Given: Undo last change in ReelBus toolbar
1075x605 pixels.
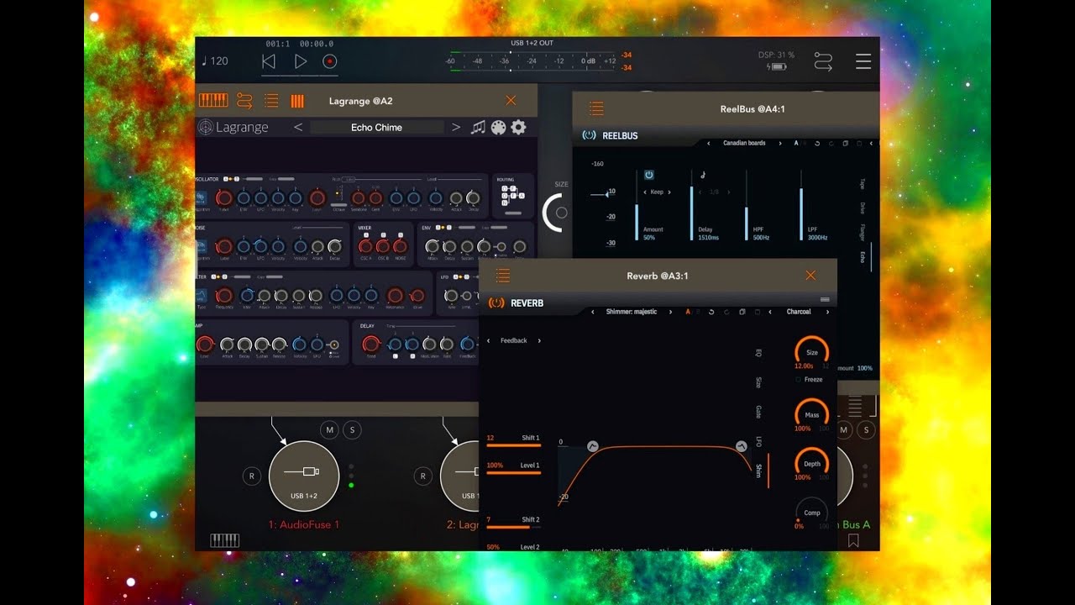Looking at the screenshot, I should coord(816,143).
